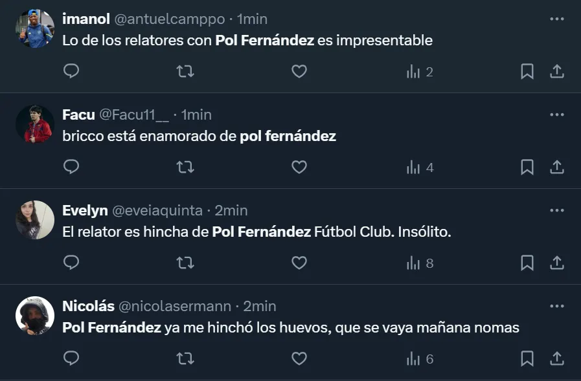Viewport: 581px width, 381px height.
Task: Bookmark Nicolás's tweet
Action: point(527,358)
